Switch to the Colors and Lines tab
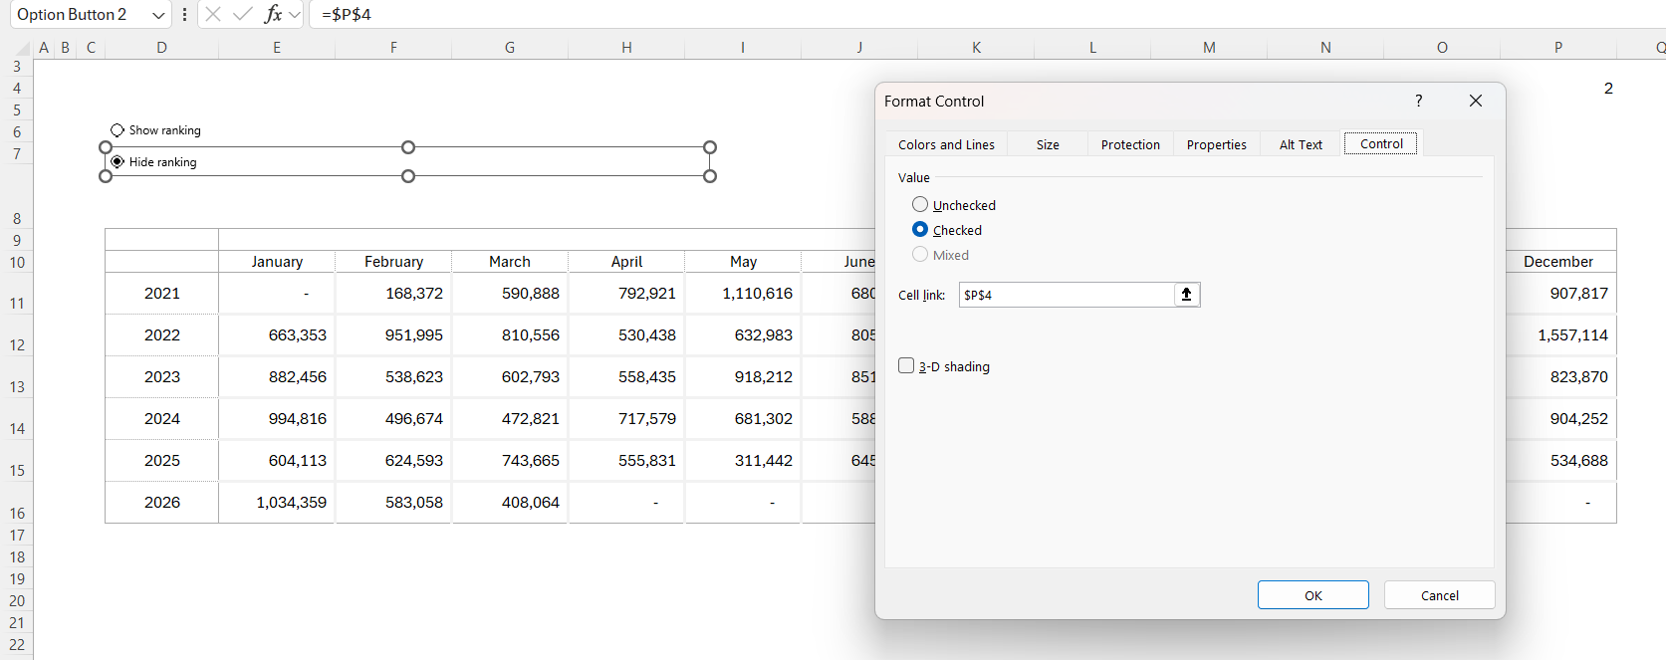Image resolution: width=1666 pixels, height=660 pixels. pos(946,144)
